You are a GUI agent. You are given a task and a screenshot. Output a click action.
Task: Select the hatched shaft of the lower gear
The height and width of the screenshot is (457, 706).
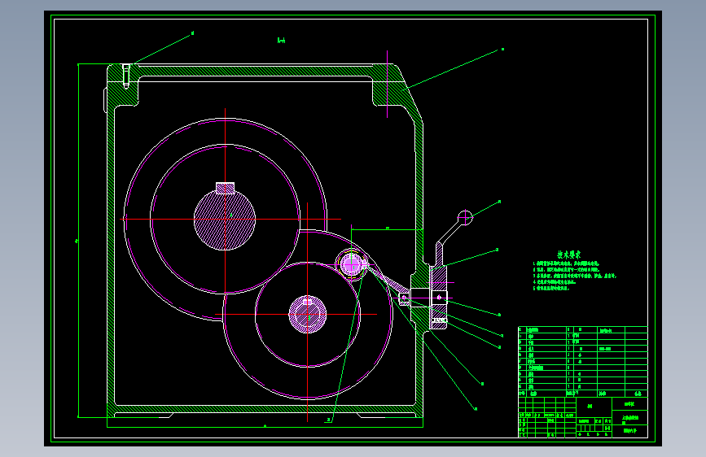tap(308, 315)
